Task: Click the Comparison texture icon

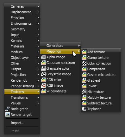Action: (x=84, y=69)
